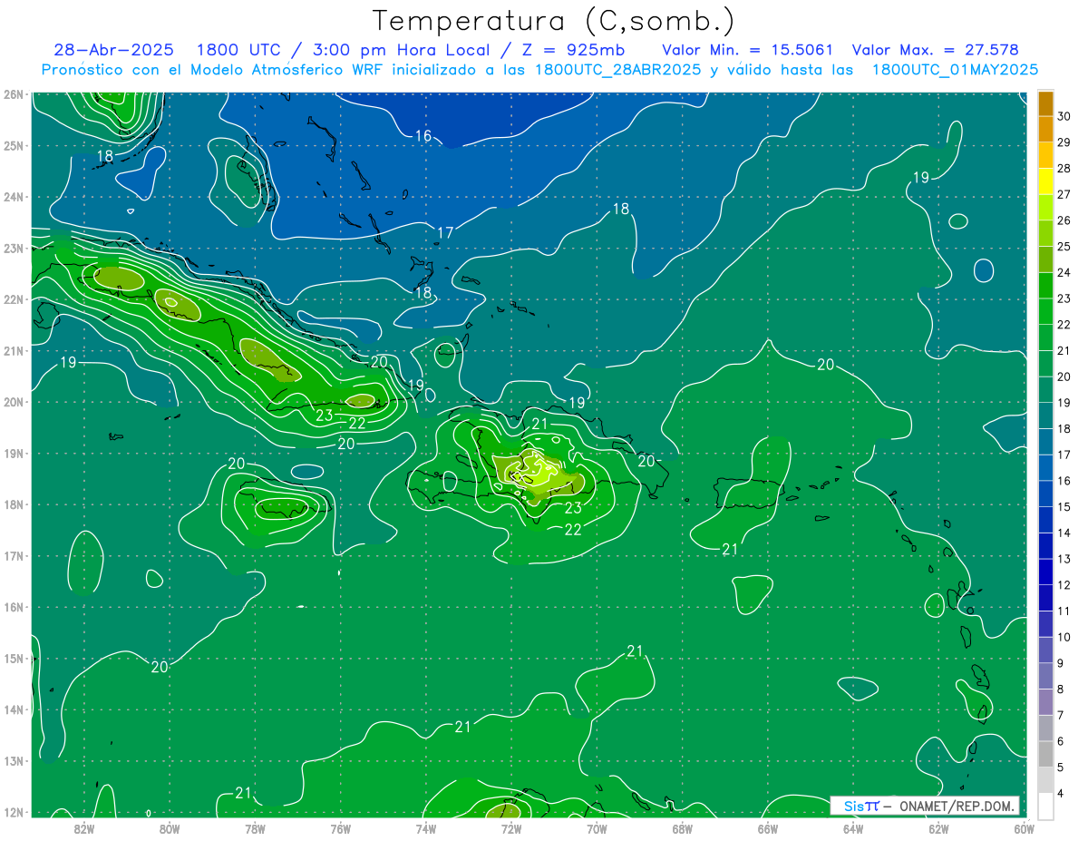The width and height of the screenshot is (1088, 841).
Task: Click the "21" contour label near 66W 17N
Action: click(x=731, y=549)
